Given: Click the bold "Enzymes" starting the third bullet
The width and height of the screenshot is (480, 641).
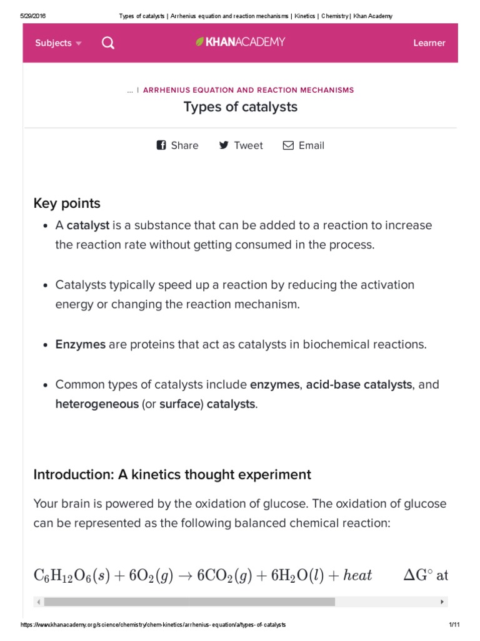Looking at the screenshot, I should pyautogui.click(x=81, y=344).
